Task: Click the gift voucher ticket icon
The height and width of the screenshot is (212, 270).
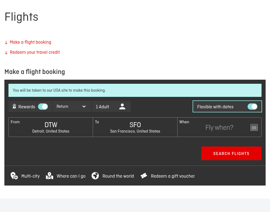Action: click(144, 176)
